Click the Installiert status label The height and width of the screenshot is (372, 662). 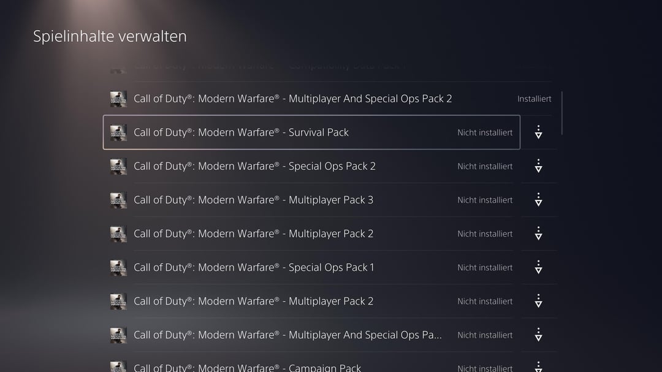[x=534, y=99]
